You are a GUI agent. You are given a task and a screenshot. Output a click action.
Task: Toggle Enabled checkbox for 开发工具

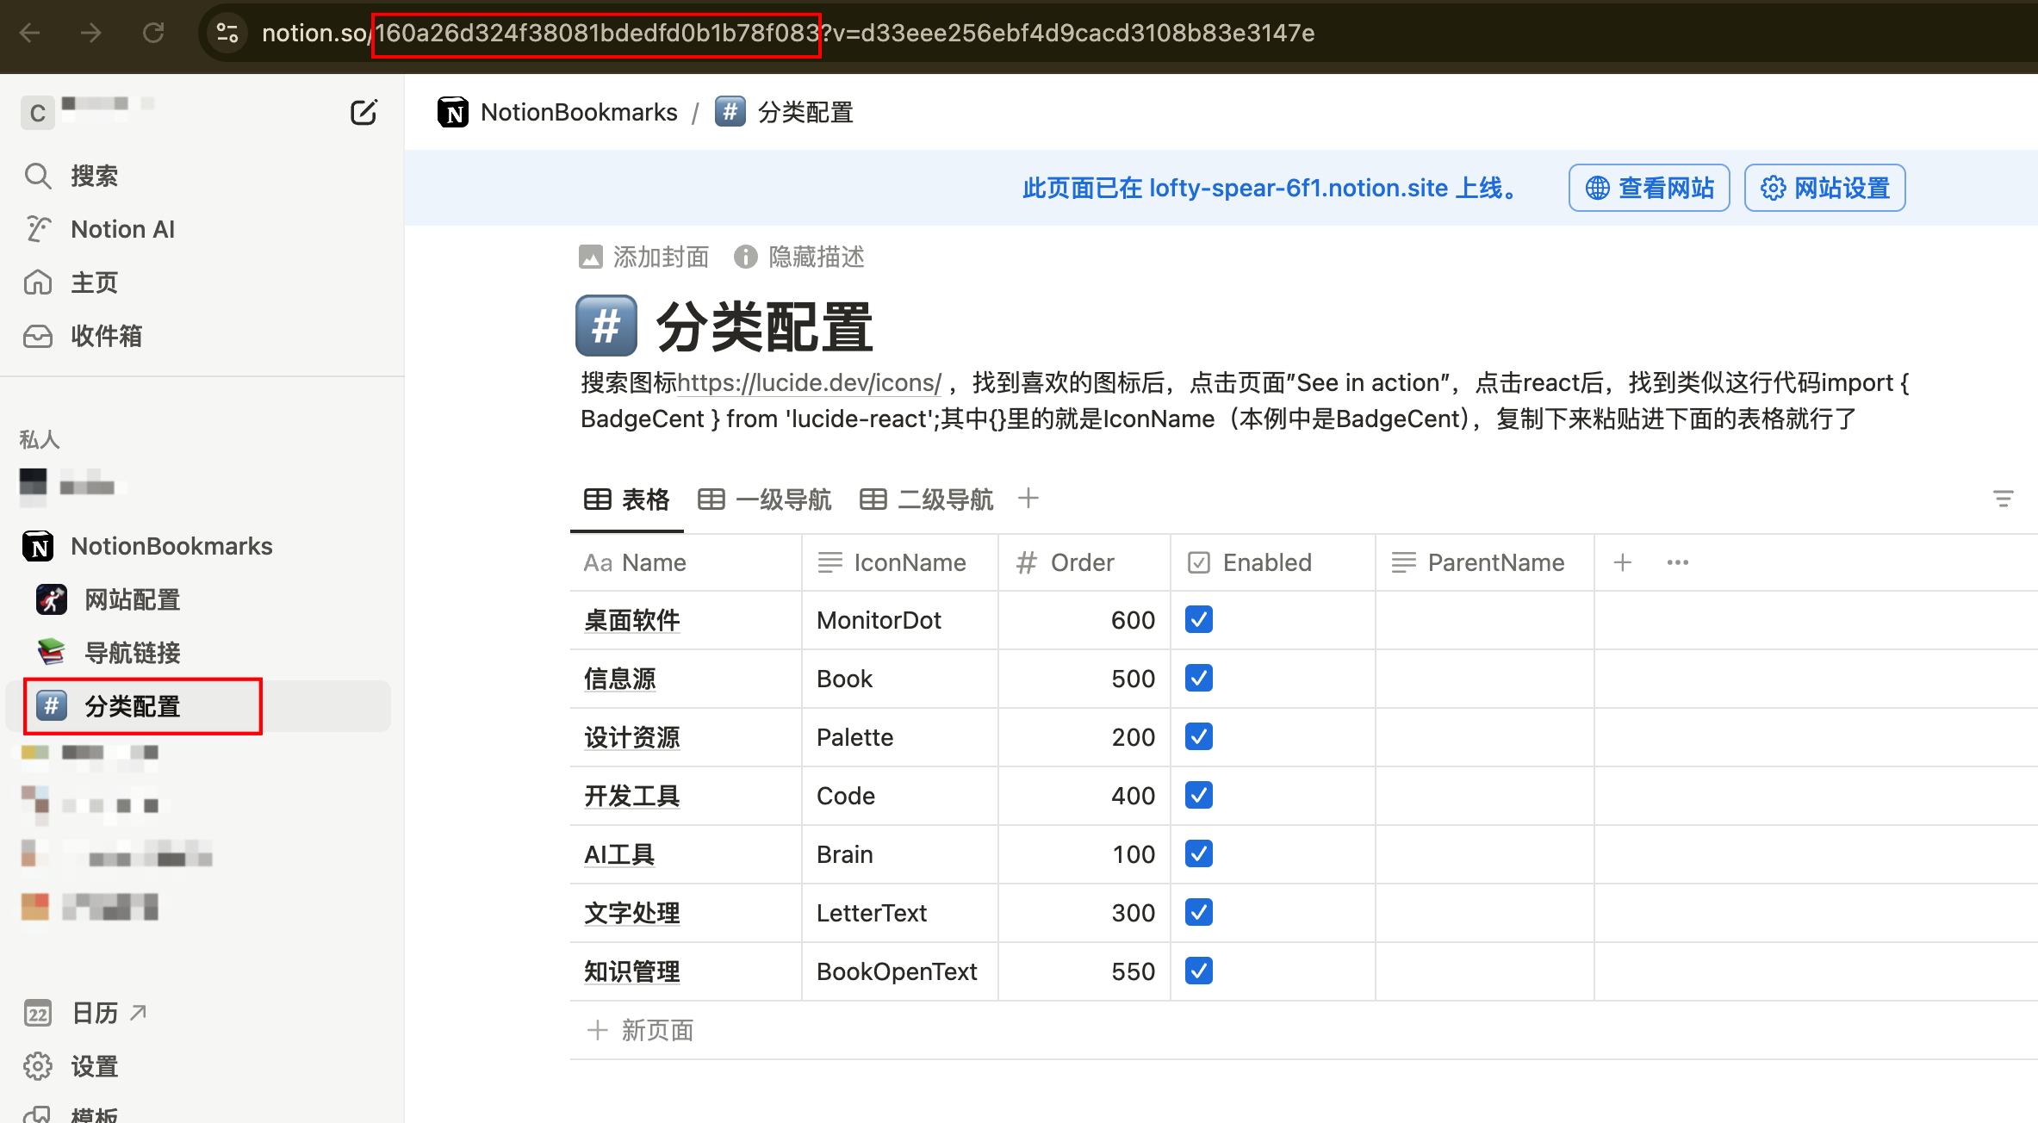(1199, 795)
